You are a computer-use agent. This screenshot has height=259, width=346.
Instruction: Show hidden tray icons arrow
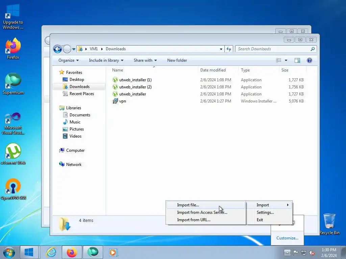pos(287,253)
